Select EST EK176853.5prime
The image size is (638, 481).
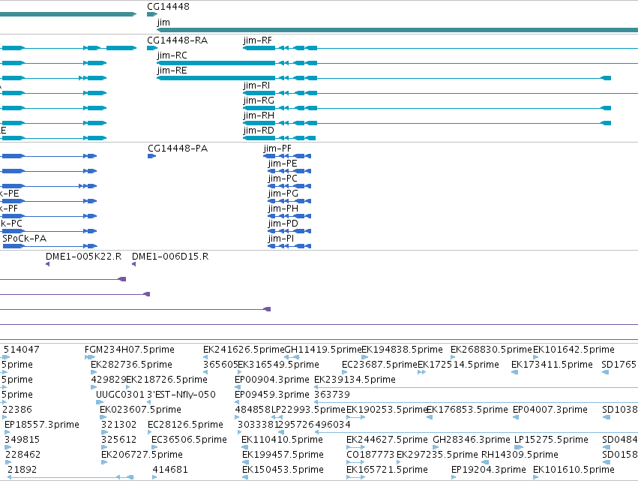467,410
